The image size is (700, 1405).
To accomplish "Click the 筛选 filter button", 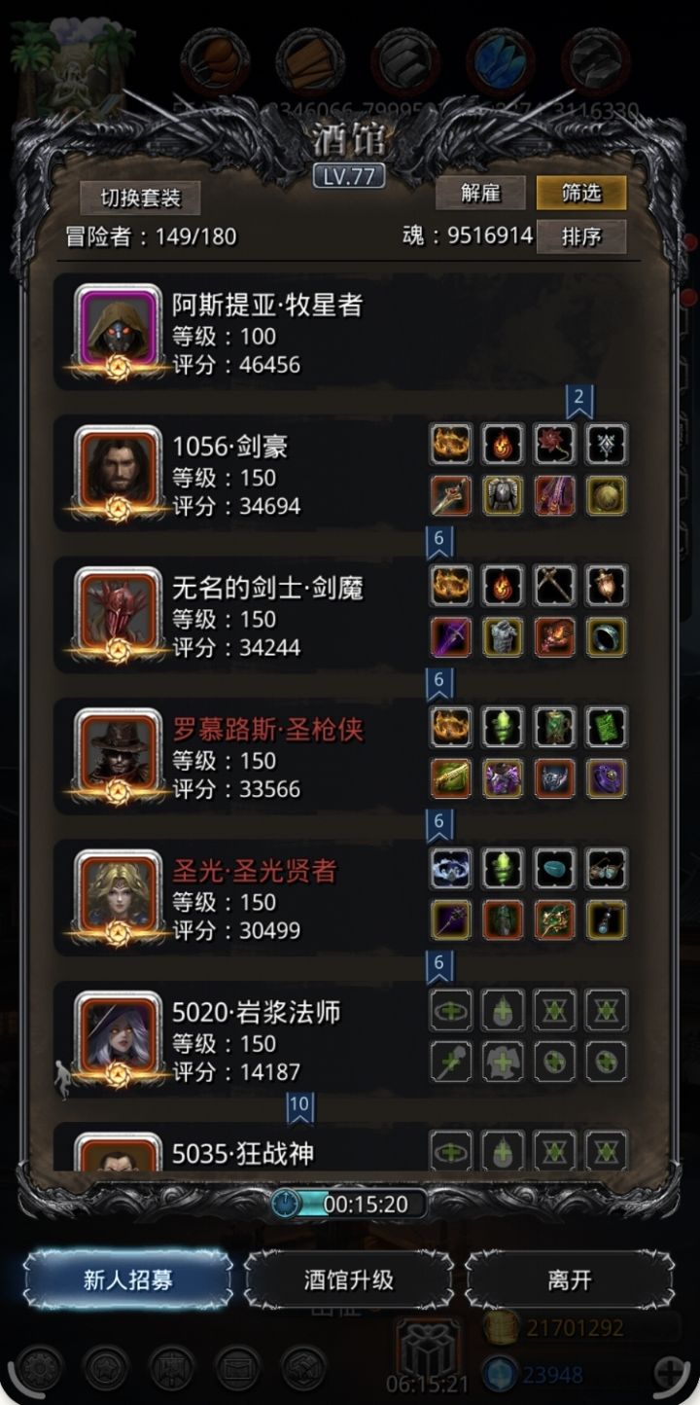I will click(x=581, y=193).
